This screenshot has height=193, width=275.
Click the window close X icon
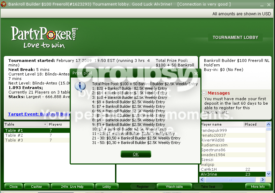[269, 5]
